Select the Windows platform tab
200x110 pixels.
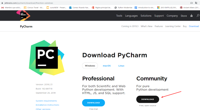click(x=90, y=66)
